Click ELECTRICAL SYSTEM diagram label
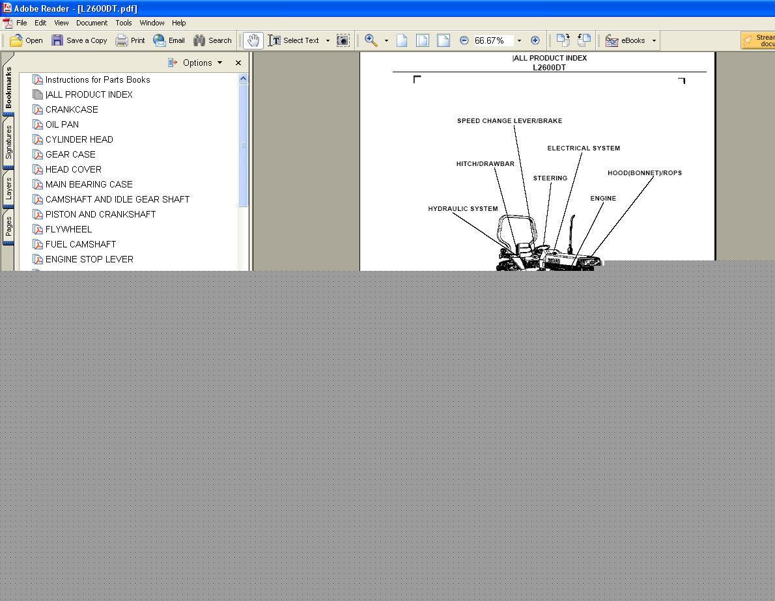The height and width of the screenshot is (601, 775). point(584,148)
